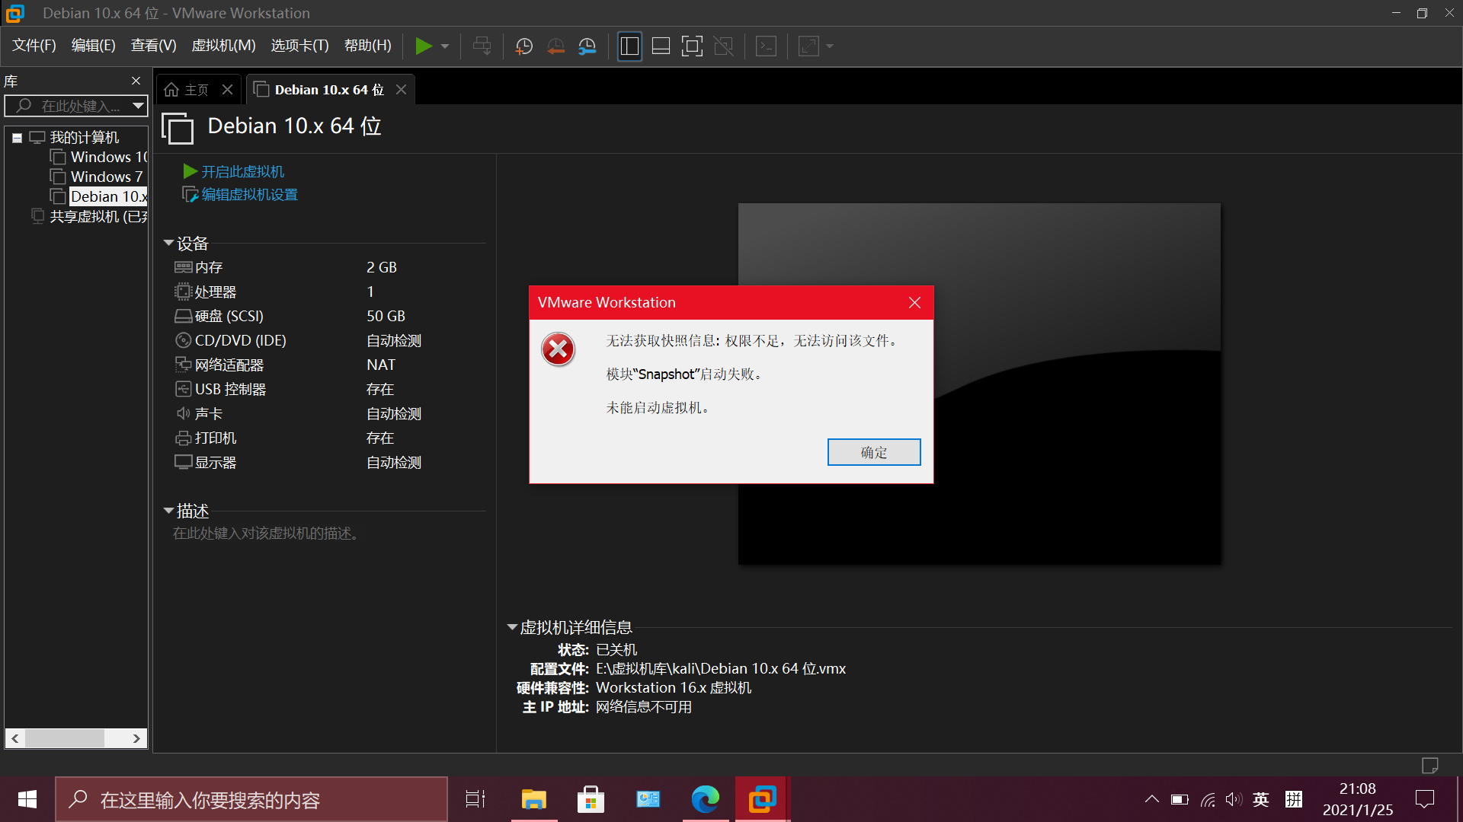The height and width of the screenshot is (822, 1463).
Task: Click the CD/DVD (IDE) device row
Action: tap(329, 341)
